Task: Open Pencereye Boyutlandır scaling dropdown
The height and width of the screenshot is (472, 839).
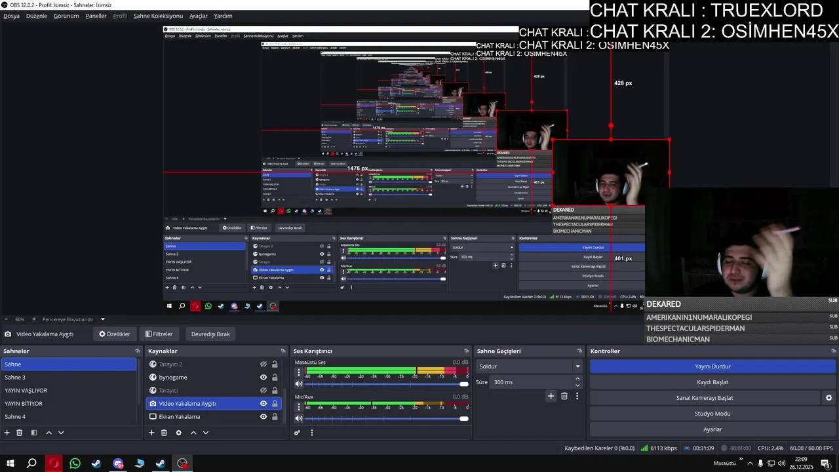Action: tap(73, 319)
